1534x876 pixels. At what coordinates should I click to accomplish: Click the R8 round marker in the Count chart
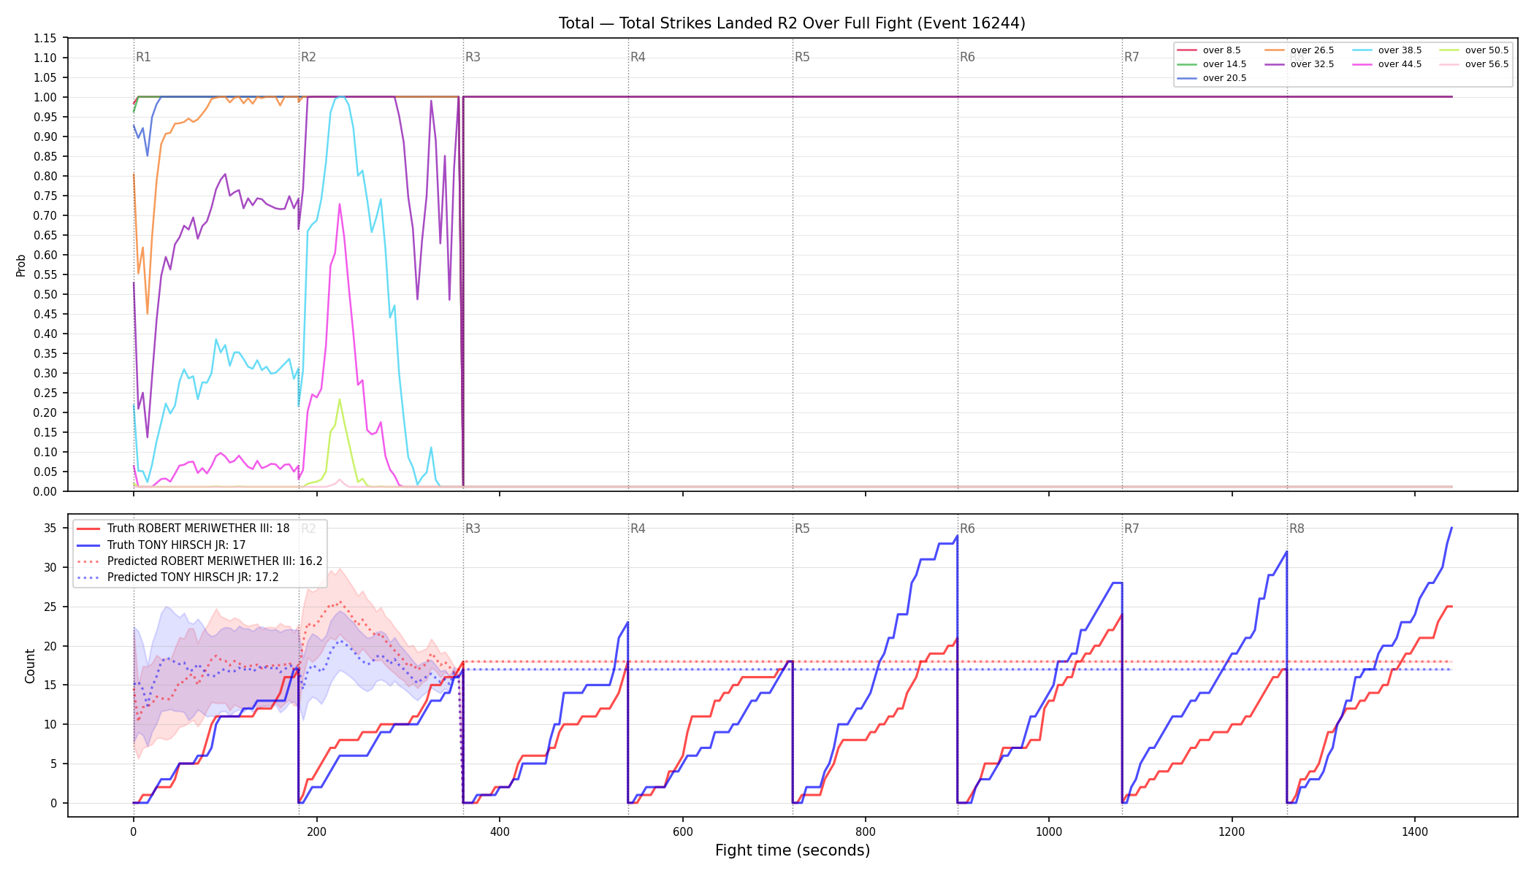(1297, 529)
